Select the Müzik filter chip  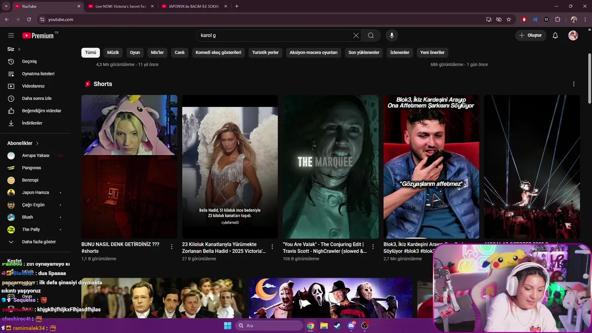pyautogui.click(x=113, y=52)
